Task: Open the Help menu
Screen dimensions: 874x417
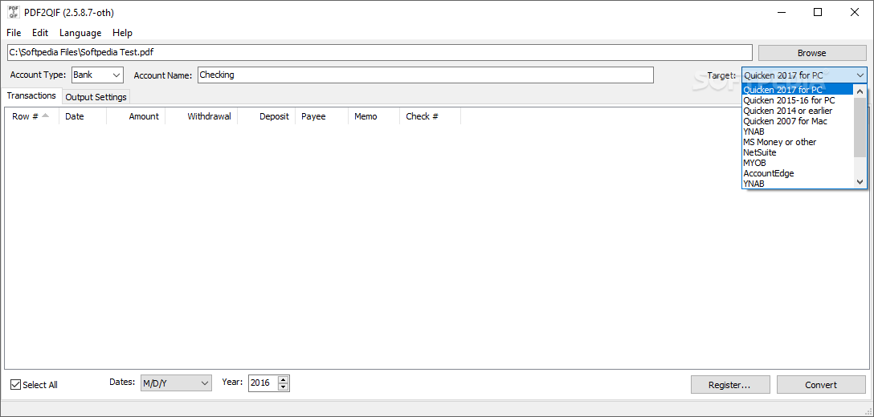Action: point(122,33)
